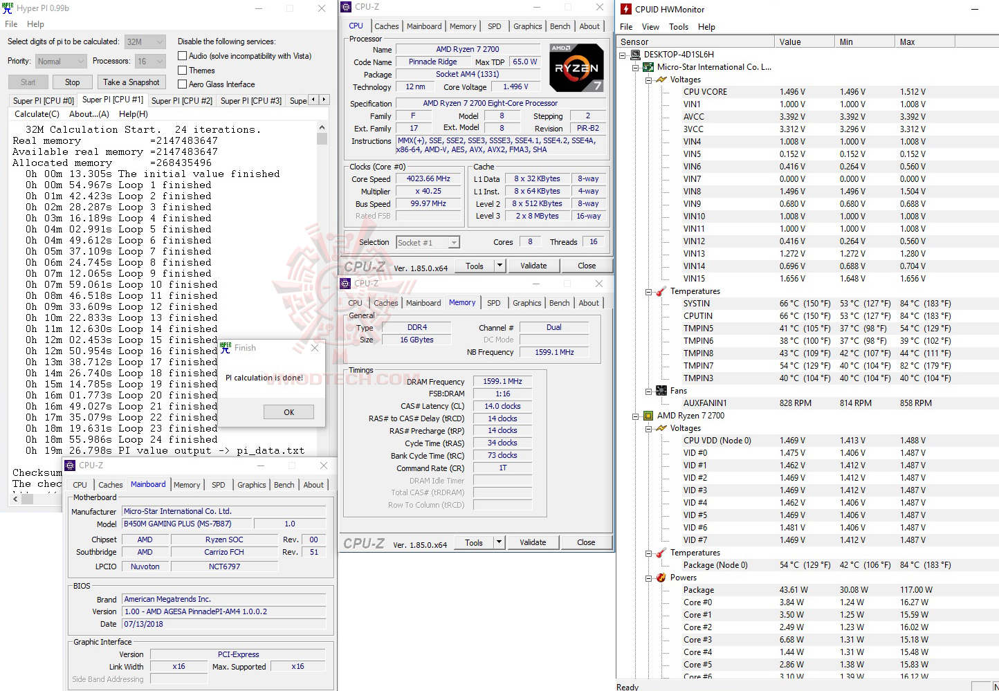999x691 pixels.
Task: Click the AMD Ryzen 7 2700 processor icon
Action: [648, 416]
